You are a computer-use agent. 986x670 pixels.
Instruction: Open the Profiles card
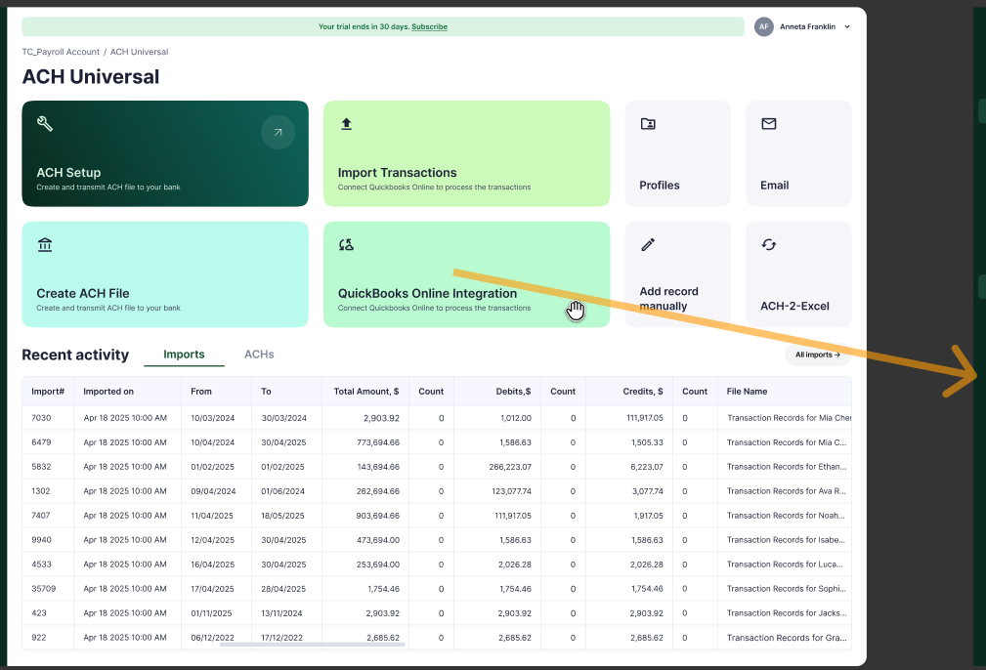click(x=678, y=153)
